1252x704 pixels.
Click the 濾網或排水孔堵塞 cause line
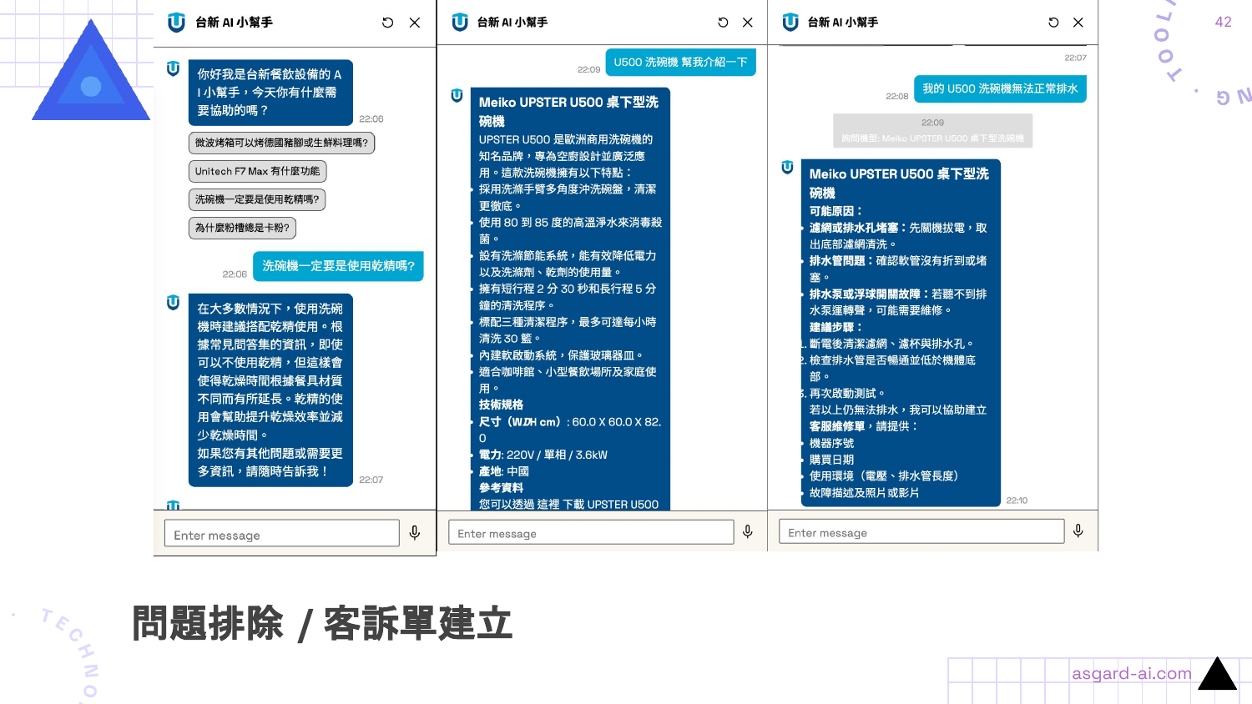[898, 236]
